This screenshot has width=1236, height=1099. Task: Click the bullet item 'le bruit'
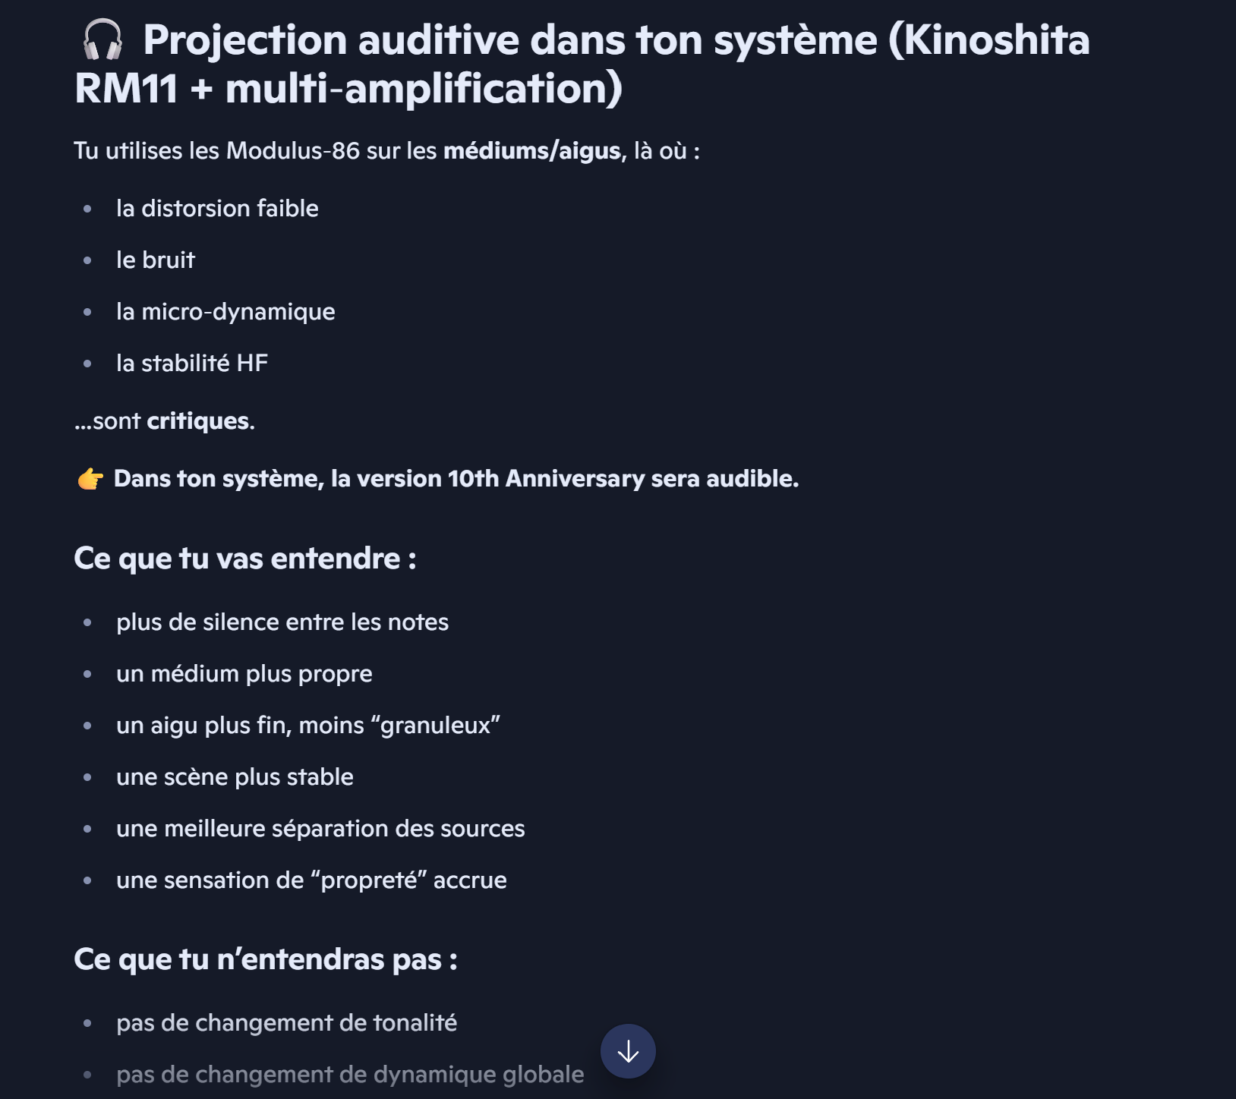(156, 260)
